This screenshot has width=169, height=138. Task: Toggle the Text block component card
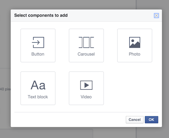point(38,88)
